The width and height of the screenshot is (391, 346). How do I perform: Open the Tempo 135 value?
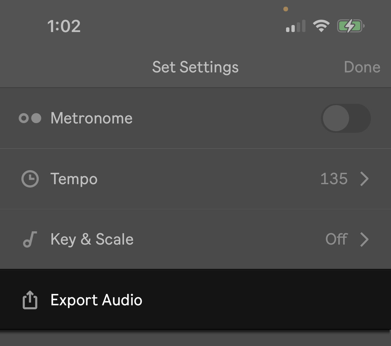pyautogui.click(x=334, y=179)
